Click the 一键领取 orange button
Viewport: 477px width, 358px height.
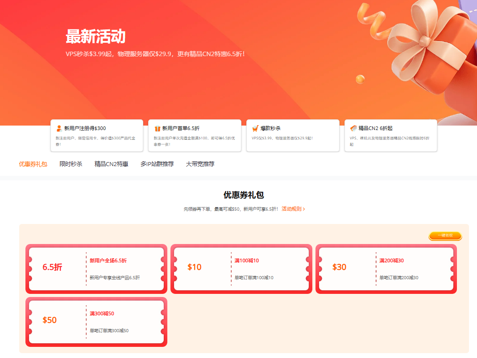[x=445, y=236]
